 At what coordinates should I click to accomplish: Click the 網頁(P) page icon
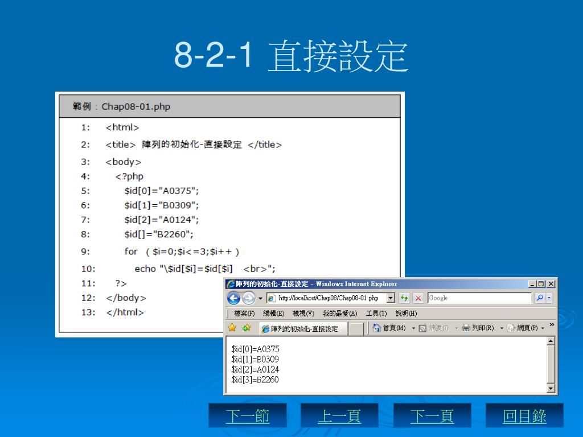point(511,328)
